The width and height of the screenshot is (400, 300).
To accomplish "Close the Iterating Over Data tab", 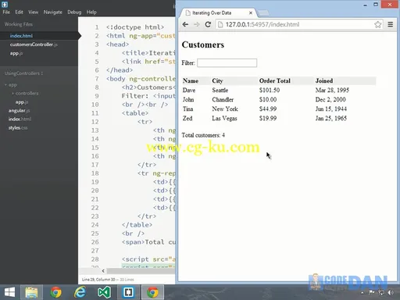I will [251, 12].
